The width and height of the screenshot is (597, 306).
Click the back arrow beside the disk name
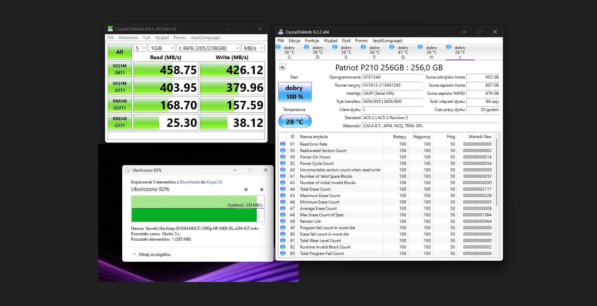[x=282, y=67]
